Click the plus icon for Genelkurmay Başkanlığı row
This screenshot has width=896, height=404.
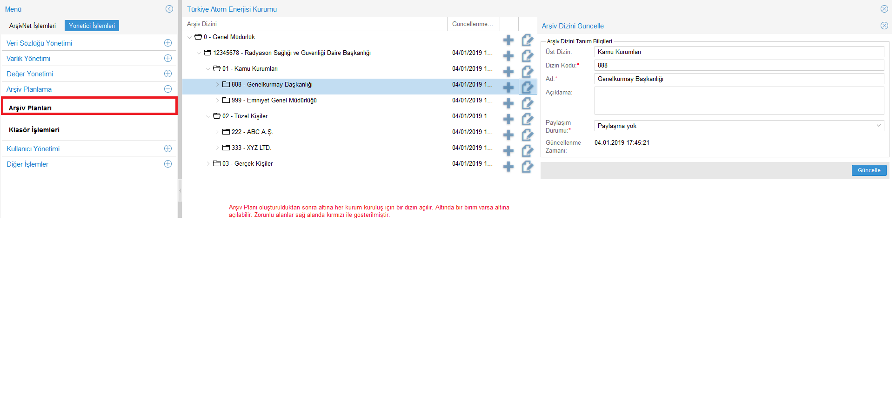(508, 87)
